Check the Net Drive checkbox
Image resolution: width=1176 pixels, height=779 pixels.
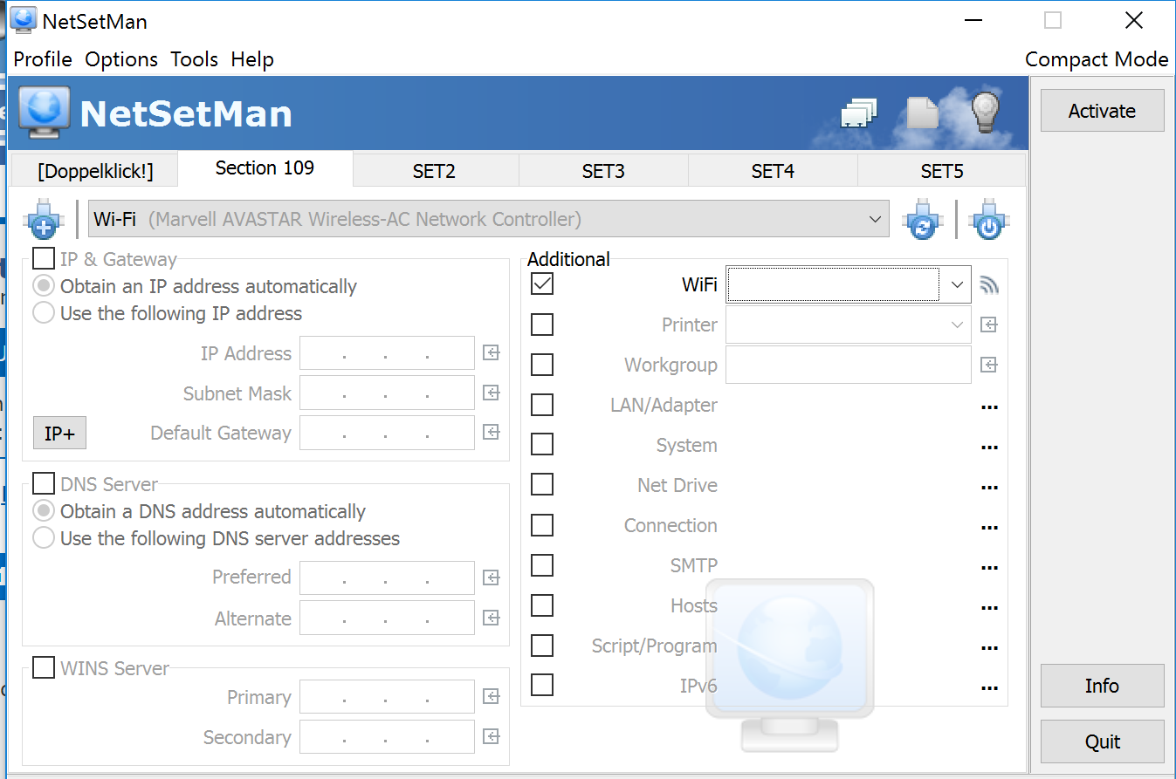point(542,485)
